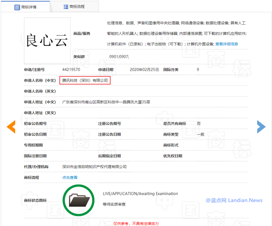The height and width of the screenshot is (226, 272).
Task: Click the similar group value 0901;0907;
Action: pyautogui.click(x=119, y=57)
